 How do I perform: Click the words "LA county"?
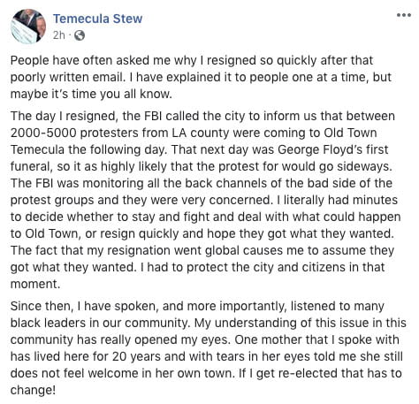[x=200, y=133]
